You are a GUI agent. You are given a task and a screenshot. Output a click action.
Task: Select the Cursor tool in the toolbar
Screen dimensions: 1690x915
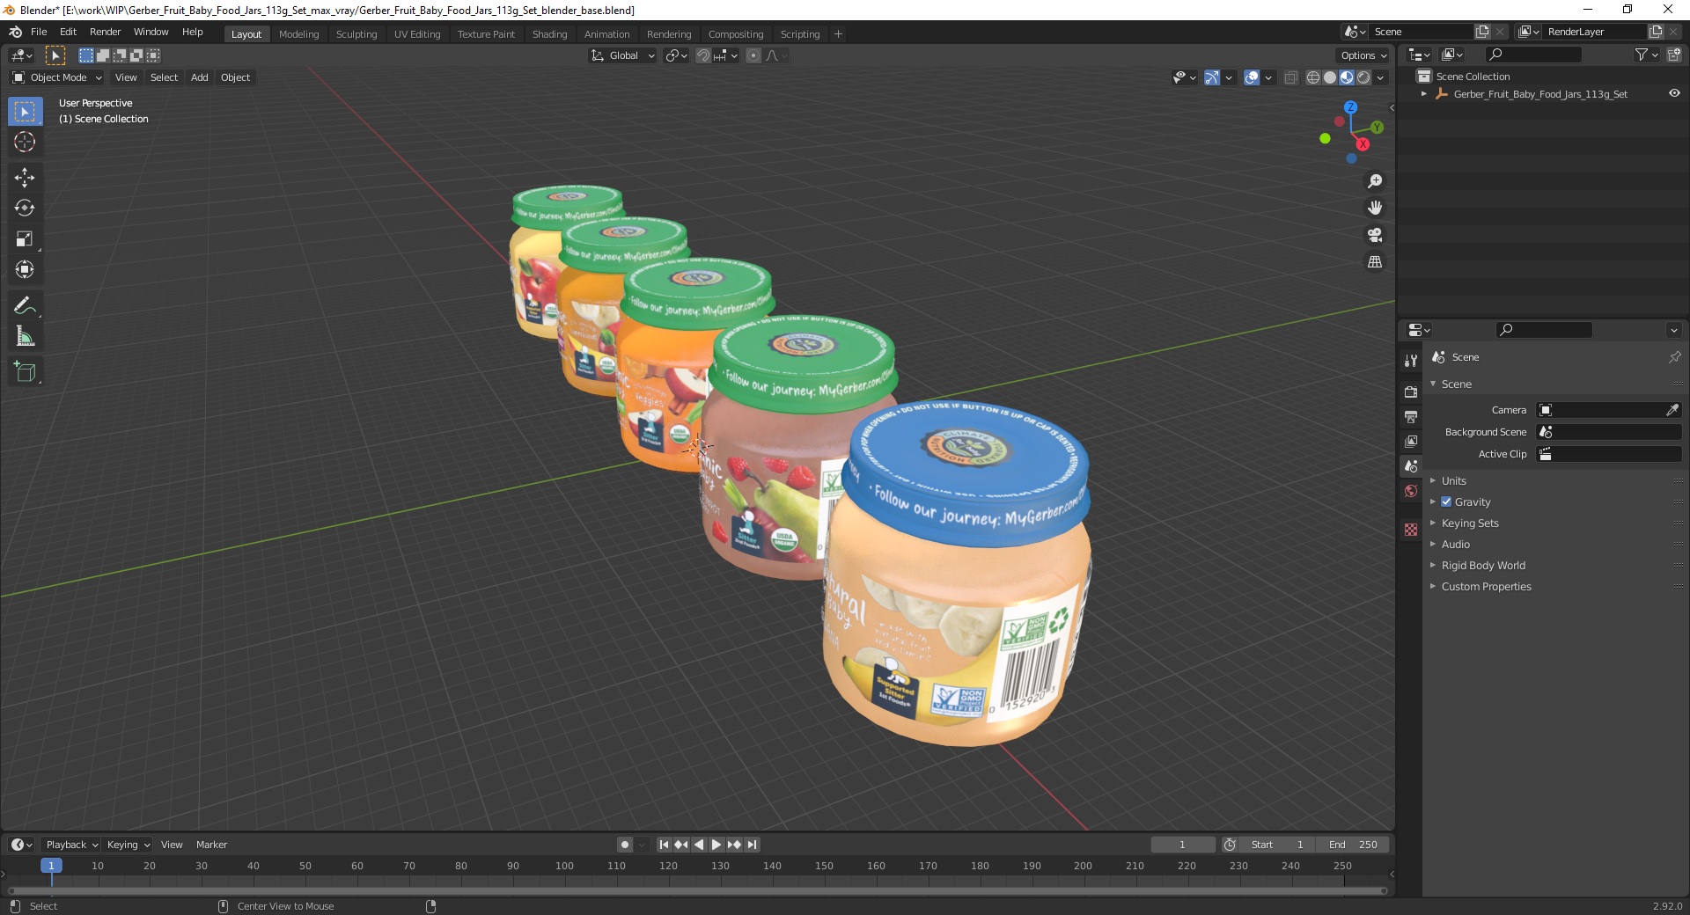pyautogui.click(x=25, y=143)
